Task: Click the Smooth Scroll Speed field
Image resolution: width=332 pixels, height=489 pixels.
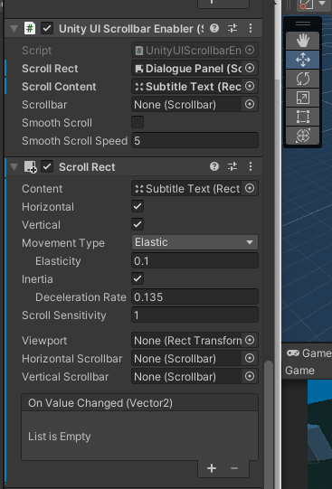Action: tap(194, 141)
